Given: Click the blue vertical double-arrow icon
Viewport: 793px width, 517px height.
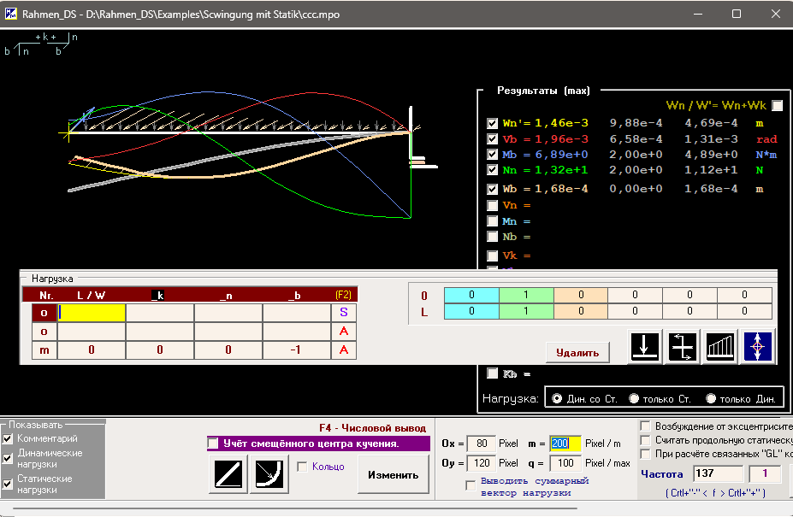Looking at the screenshot, I should (x=758, y=347).
